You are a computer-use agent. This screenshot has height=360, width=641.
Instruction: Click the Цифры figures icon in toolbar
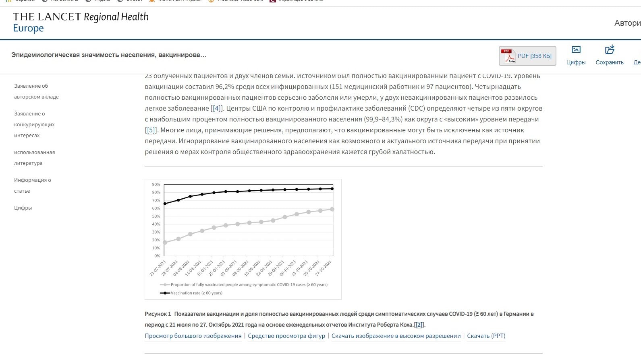[x=576, y=55]
